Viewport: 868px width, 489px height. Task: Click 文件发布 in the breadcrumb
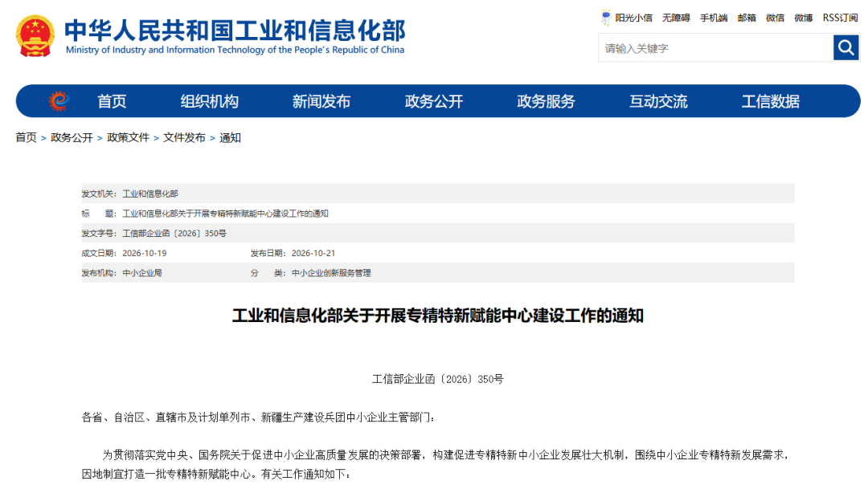coord(184,138)
